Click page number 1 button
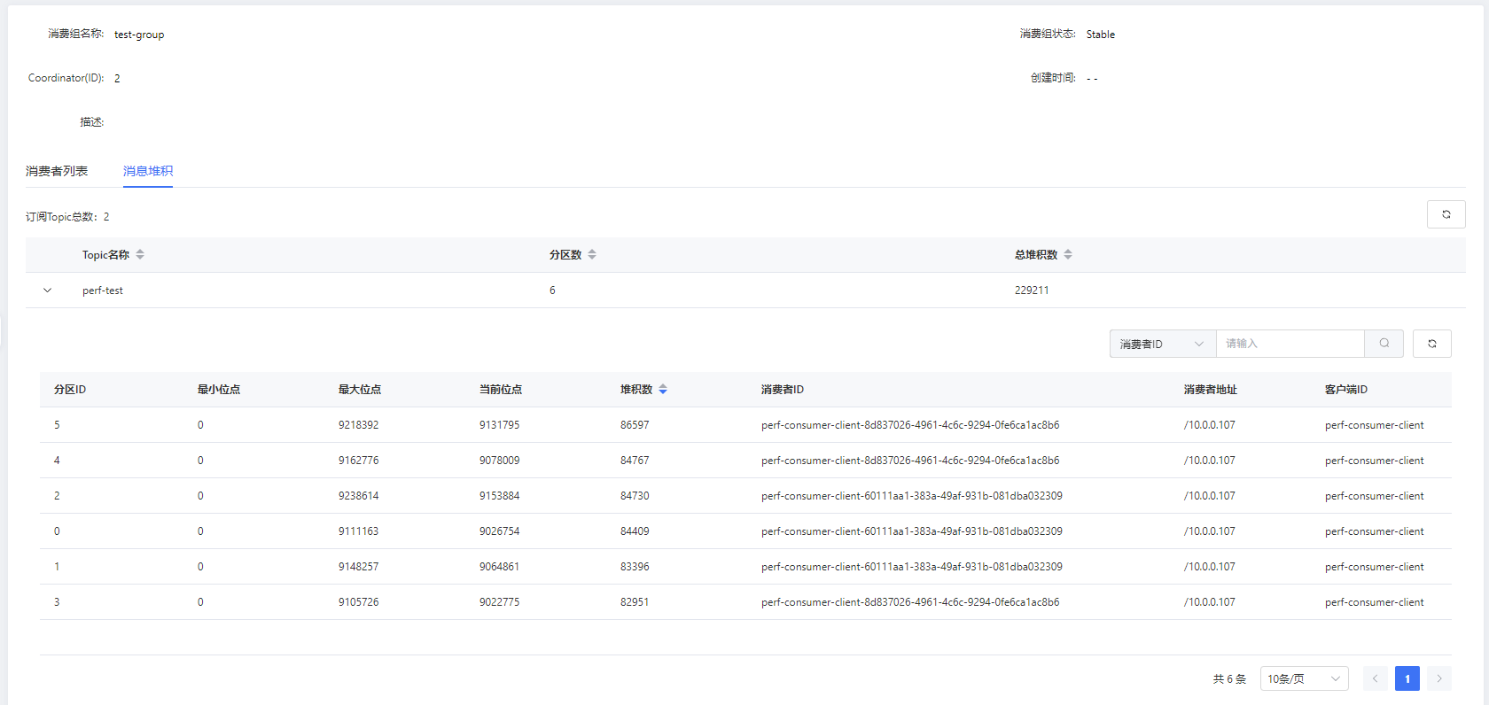Screen dimensions: 1489x705 (1407, 678)
